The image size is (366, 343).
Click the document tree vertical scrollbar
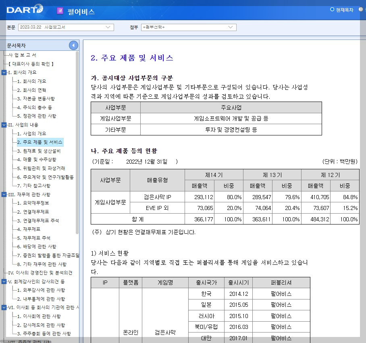point(77,142)
